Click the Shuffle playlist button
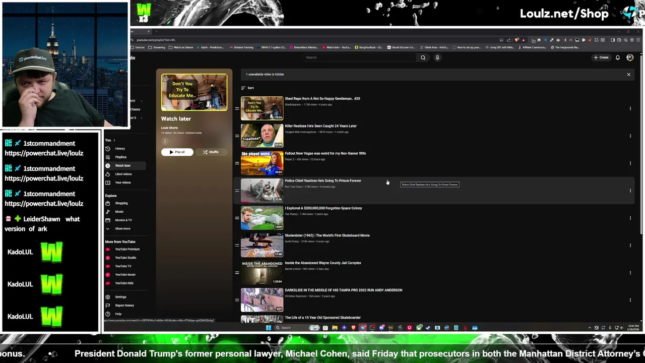 click(x=211, y=152)
